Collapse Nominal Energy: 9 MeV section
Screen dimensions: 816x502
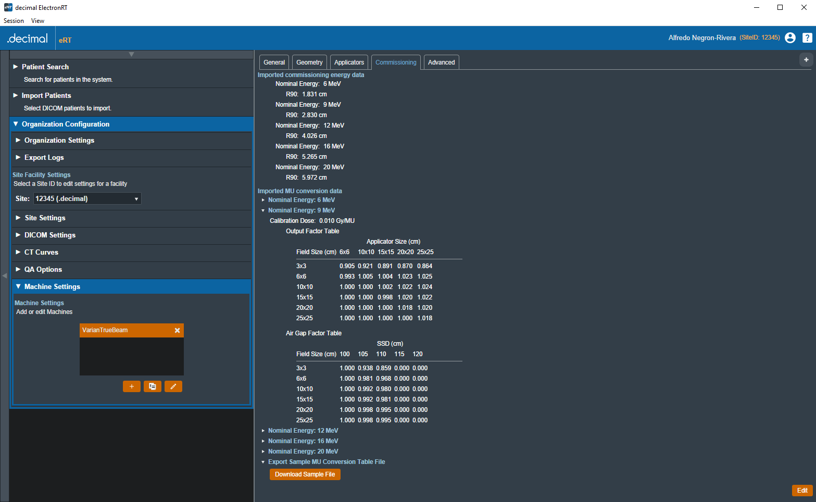click(x=301, y=210)
